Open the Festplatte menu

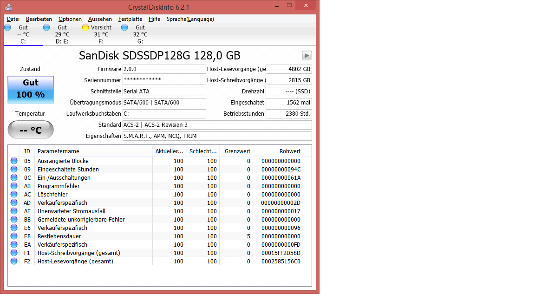(x=130, y=19)
